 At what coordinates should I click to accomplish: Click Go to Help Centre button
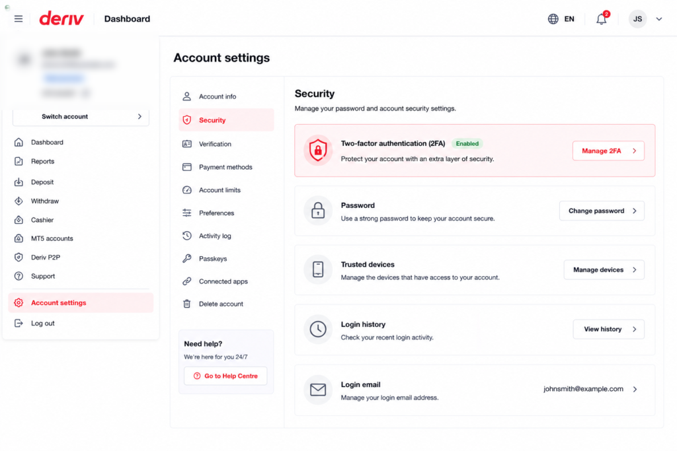(225, 376)
